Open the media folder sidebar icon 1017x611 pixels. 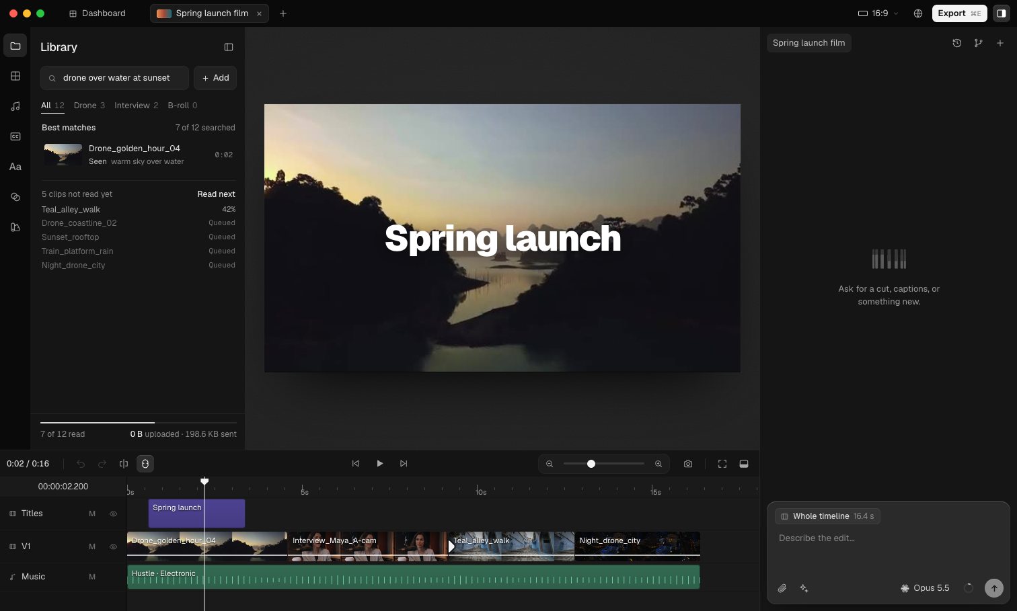coord(15,46)
